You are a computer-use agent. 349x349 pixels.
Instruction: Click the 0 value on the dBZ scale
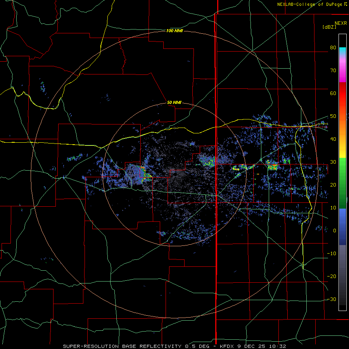pyautogui.click(x=335, y=231)
